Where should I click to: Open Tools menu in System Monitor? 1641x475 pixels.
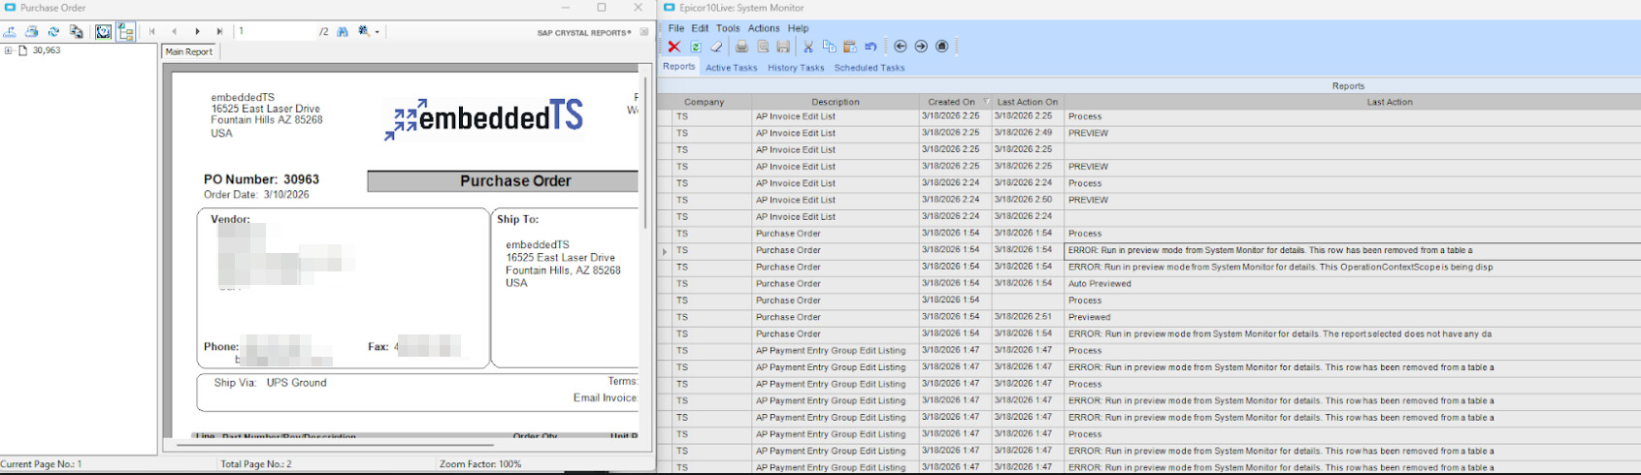click(x=728, y=28)
